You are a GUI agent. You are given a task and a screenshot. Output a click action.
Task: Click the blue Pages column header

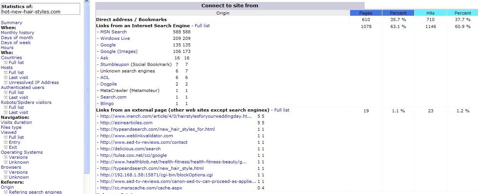click(x=365, y=13)
